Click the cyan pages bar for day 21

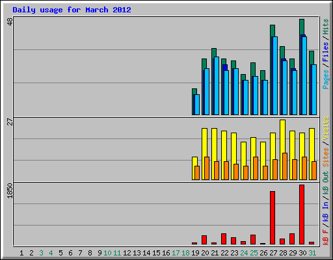coord(217,86)
